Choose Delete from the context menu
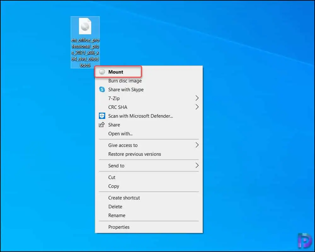Image resolution: width=315 pixels, height=252 pixels. pyautogui.click(x=149, y=207)
